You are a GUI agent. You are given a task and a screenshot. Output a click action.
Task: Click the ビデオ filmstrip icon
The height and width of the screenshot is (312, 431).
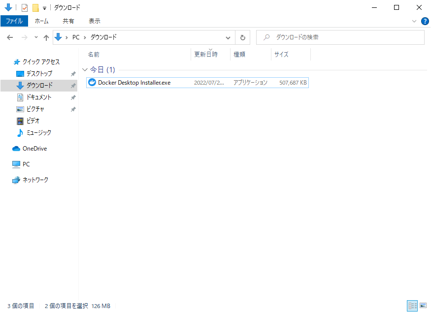pos(20,121)
